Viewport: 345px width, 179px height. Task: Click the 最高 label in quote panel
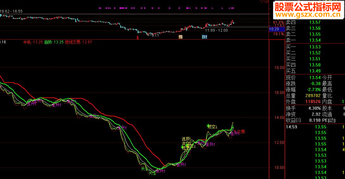(327, 83)
